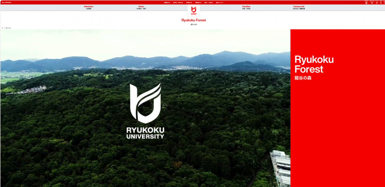This screenshot has width=385, height=187.
Task: Click the map pin access icon
Action: pos(377,3)
